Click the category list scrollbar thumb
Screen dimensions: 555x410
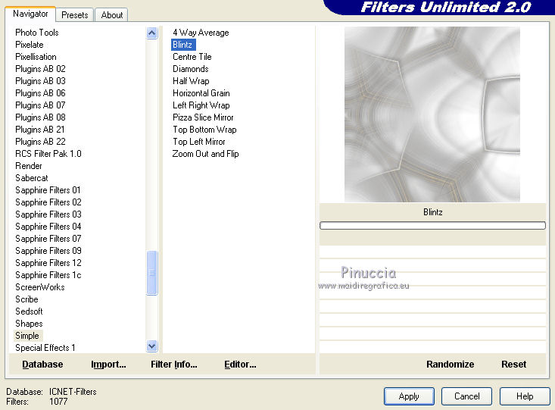point(152,273)
